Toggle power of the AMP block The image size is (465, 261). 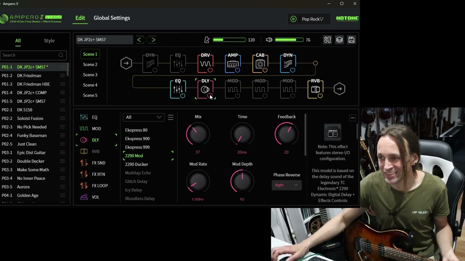click(x=238, y=70)
